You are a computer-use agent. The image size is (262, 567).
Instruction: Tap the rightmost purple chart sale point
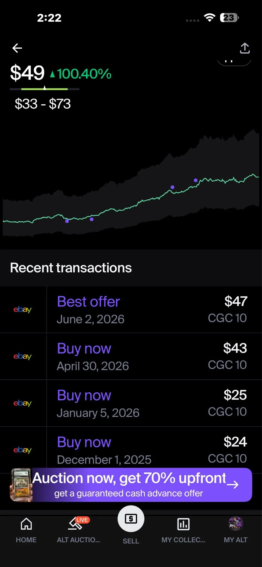pos(196,180)
